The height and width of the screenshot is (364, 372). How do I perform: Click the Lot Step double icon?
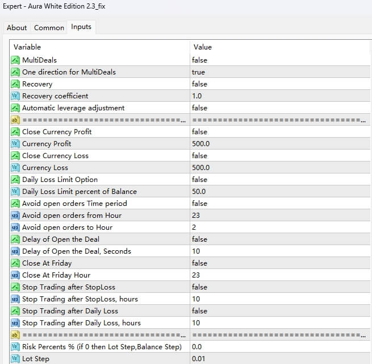pyautogui.click(x=15, y=358)
